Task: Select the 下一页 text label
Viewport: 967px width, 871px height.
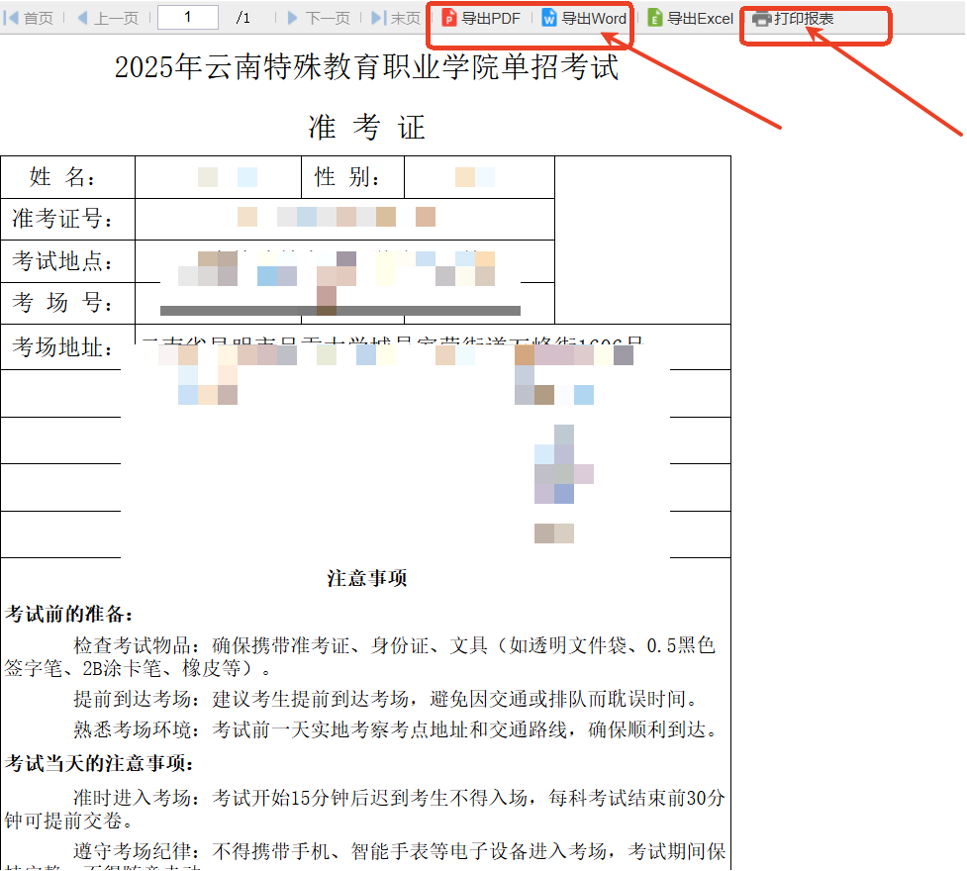Action: [328, 18]
